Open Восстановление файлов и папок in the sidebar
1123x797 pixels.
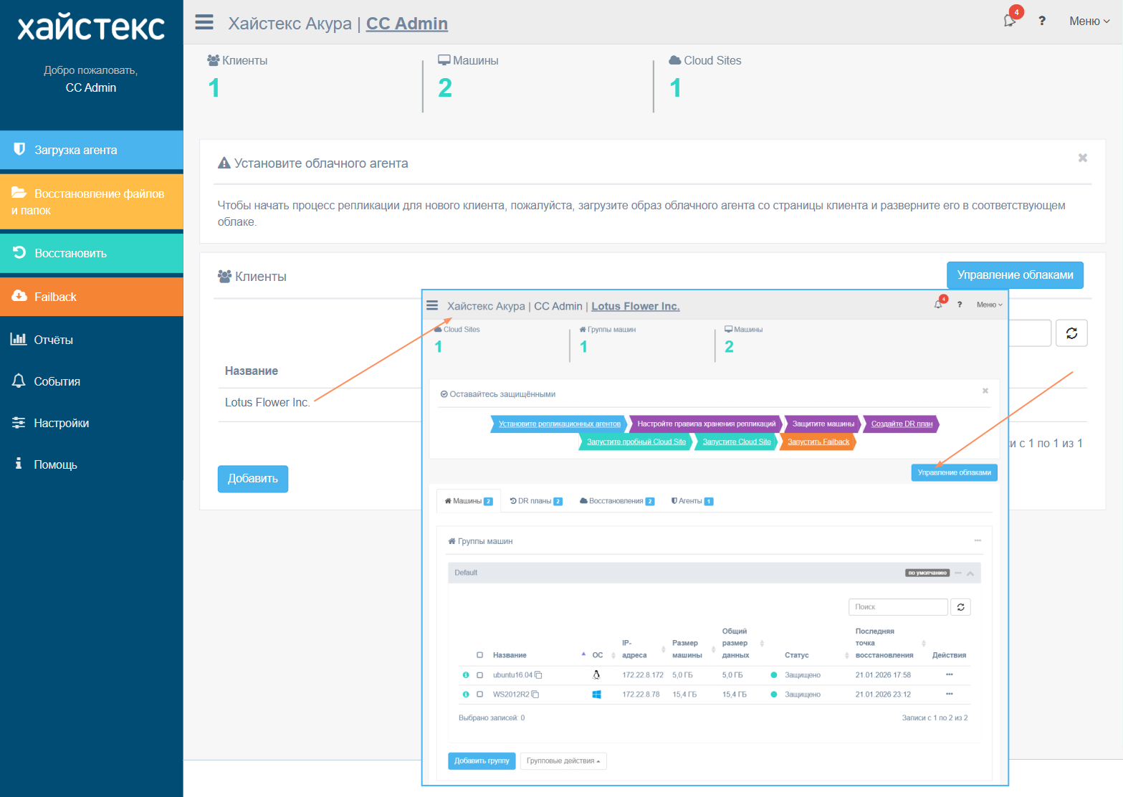click(x=92, y=201)
